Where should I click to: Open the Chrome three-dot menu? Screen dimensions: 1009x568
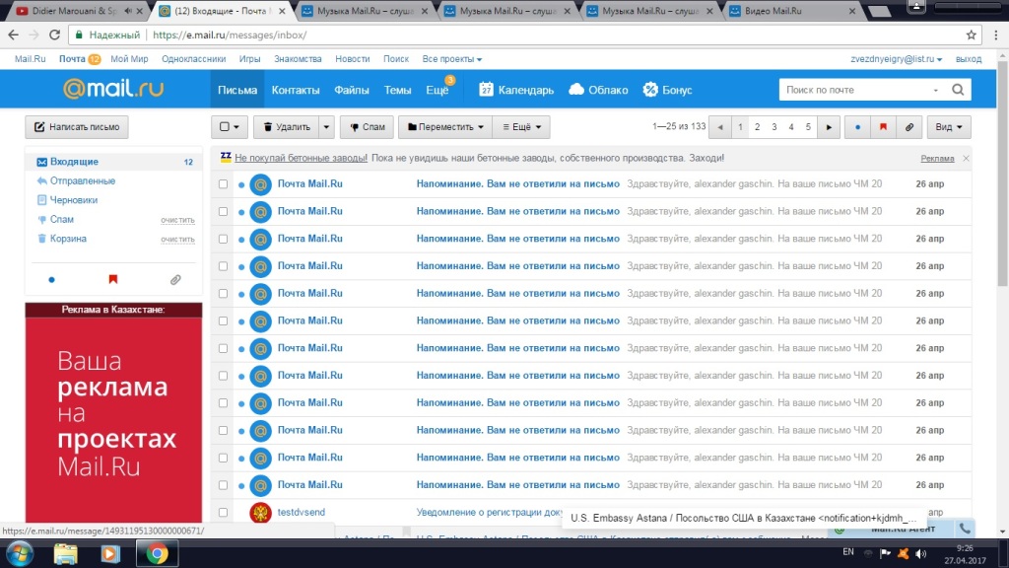point(996,35)
